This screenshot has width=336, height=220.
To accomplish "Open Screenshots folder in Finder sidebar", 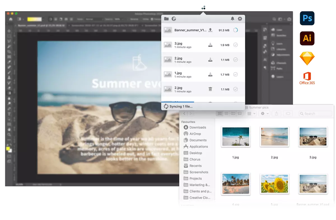I will (x=196, y=172).
